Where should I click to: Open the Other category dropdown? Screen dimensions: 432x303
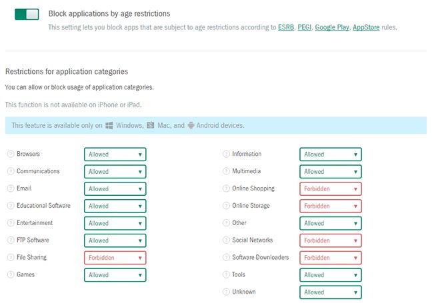tap(331, 223)
